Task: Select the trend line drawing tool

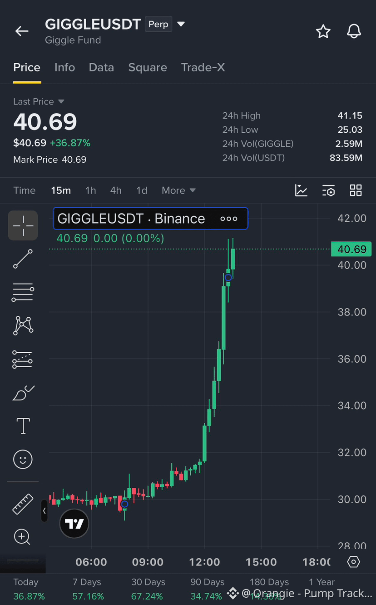Action: click(x=23, y=259)
